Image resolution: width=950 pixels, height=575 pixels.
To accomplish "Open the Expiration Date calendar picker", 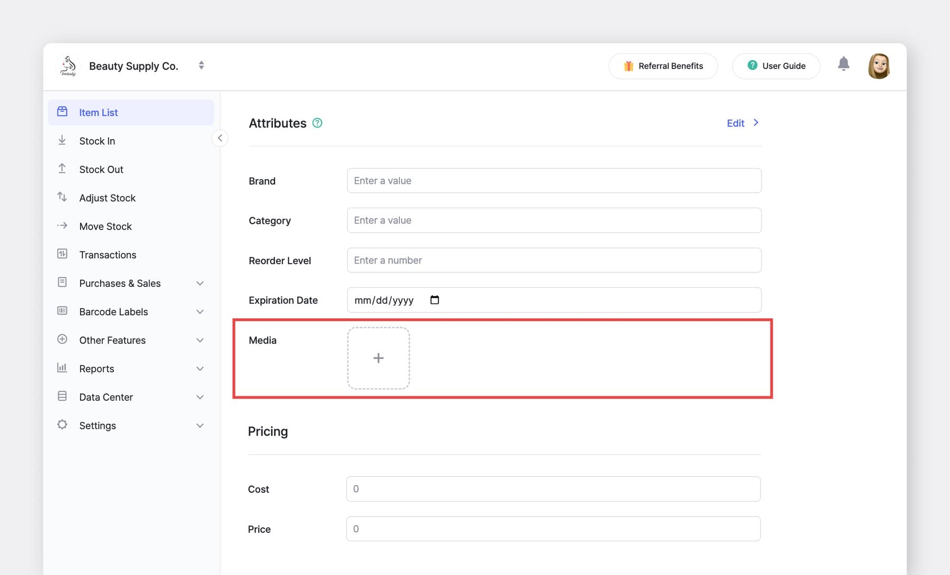I will pyautogui.click(x=434, y=299).
